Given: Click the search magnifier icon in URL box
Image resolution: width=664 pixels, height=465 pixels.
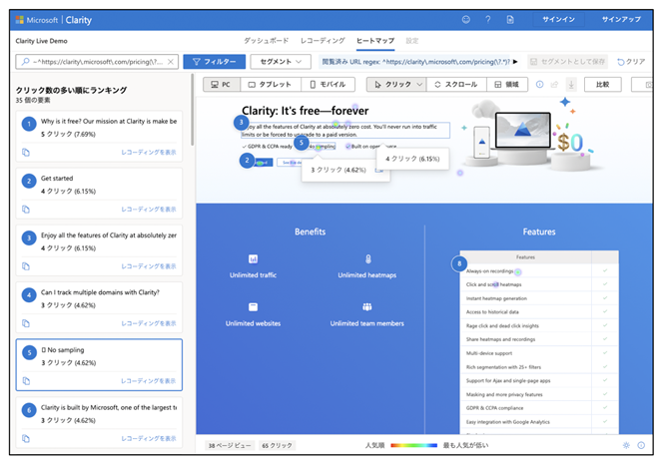Looking at the screenshot, I should 25,62.
